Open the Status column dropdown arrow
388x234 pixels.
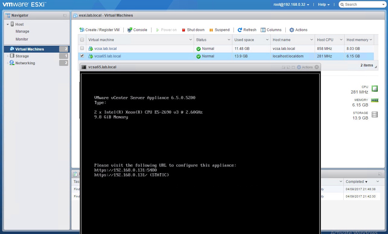(x=229, y=40)
